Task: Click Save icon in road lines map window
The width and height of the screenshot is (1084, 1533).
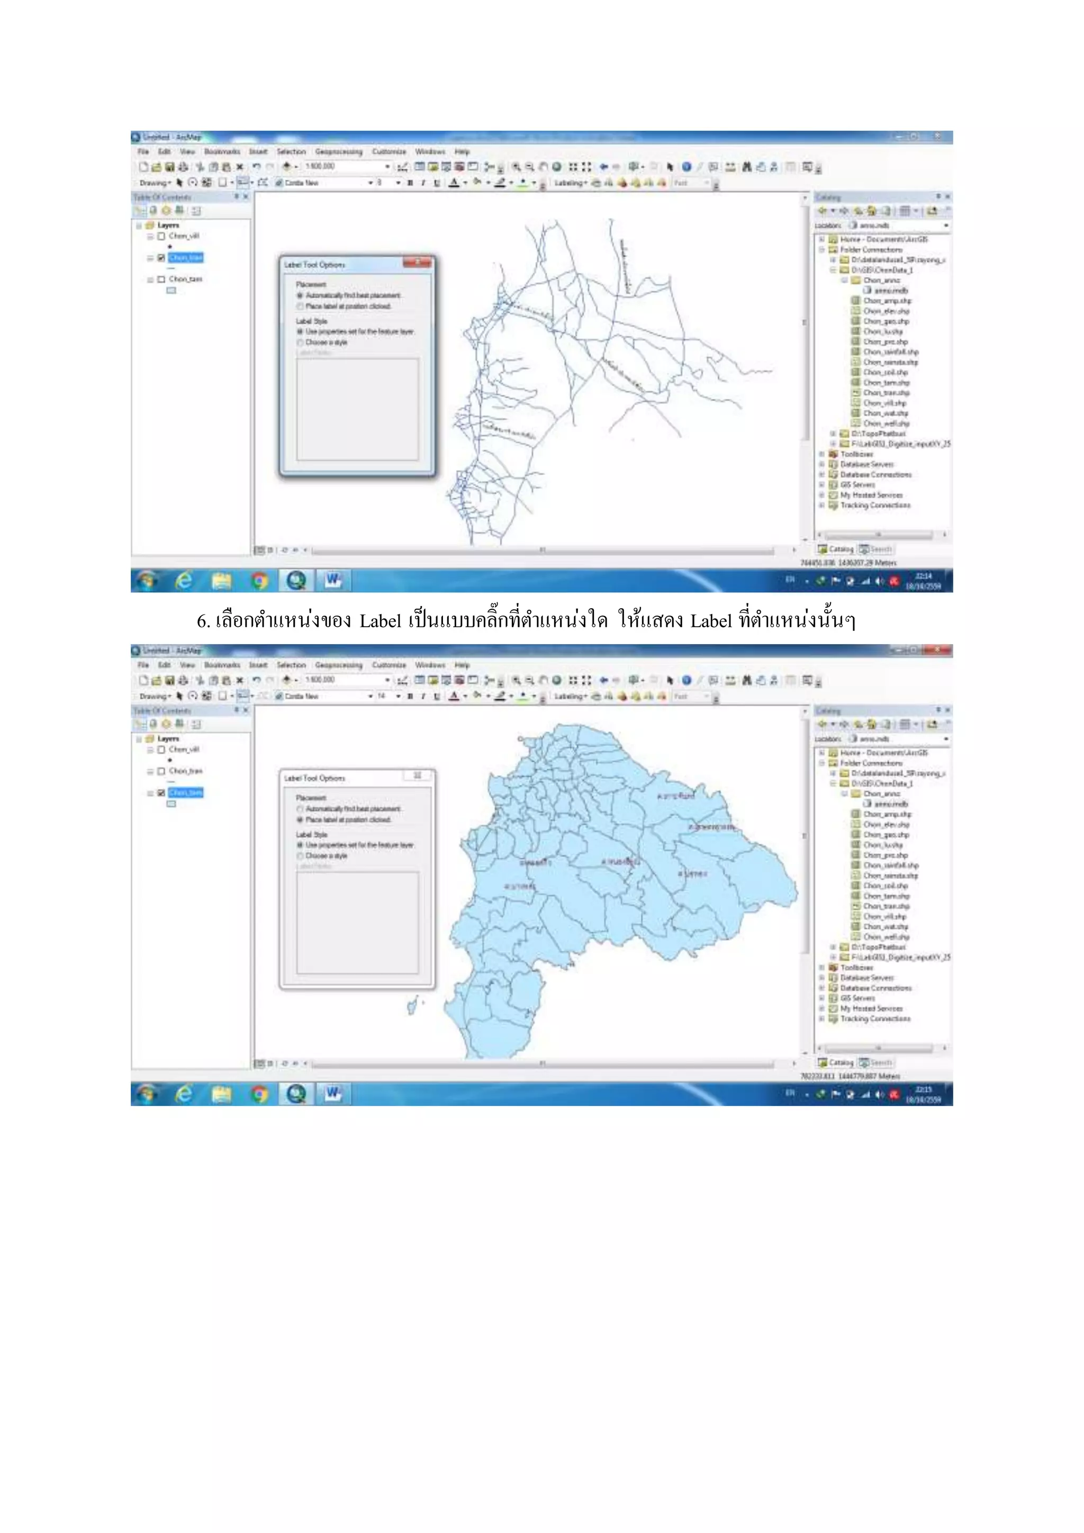Action: (x=169, y=167)
